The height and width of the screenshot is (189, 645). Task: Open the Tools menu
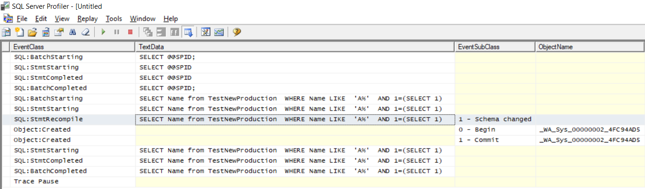(x=114, y=19)
